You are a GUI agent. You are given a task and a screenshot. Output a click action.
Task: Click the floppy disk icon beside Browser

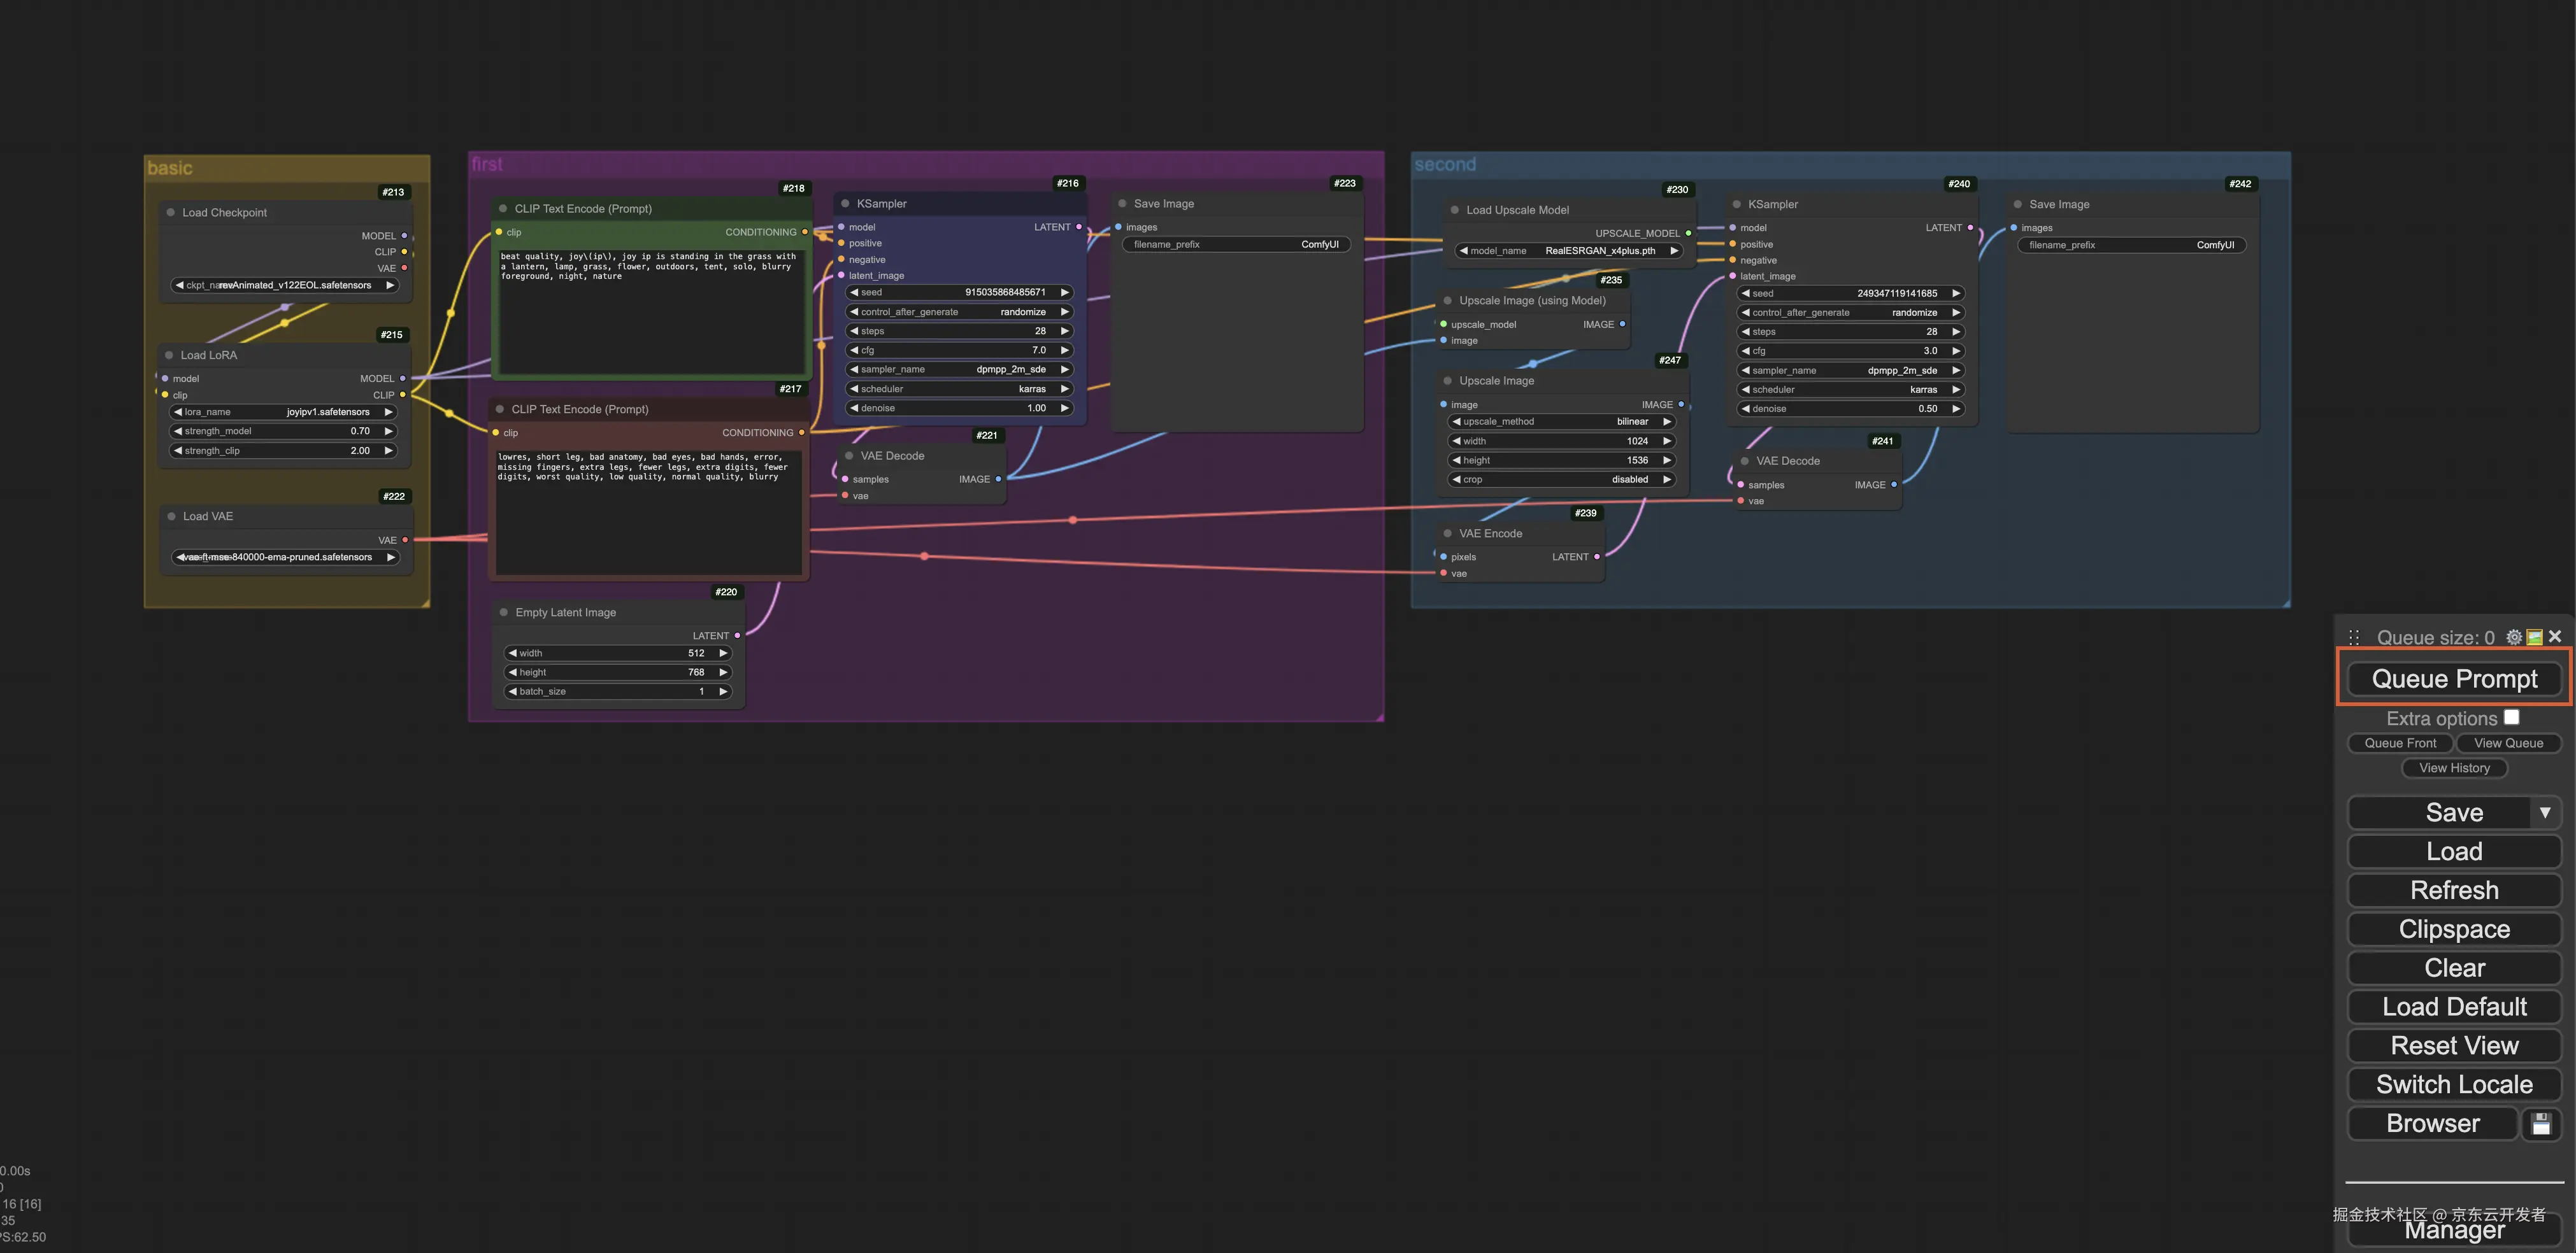[x=2540, y=1124]
